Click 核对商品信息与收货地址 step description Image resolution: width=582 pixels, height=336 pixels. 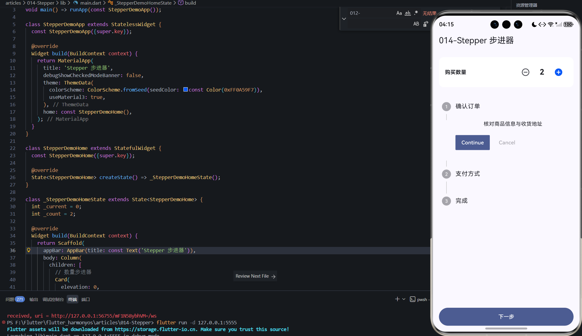point(513,124)
